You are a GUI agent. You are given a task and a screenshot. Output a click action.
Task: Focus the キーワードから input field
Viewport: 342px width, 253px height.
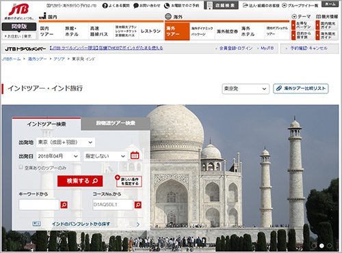coord(39,205)
